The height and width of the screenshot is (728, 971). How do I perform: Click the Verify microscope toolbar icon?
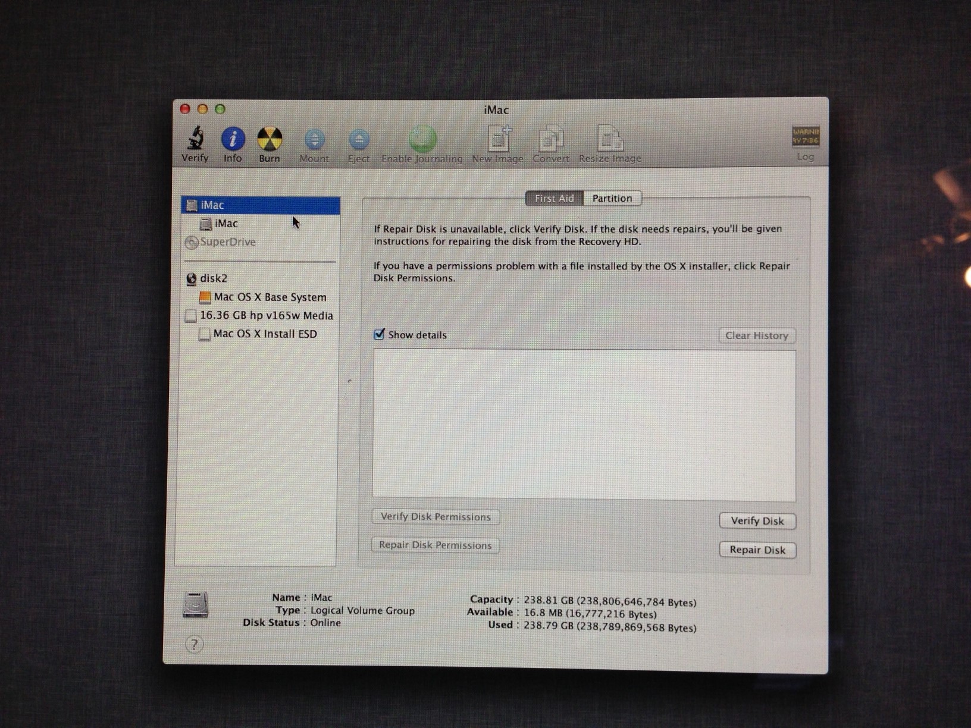click(x=195, y=139)
